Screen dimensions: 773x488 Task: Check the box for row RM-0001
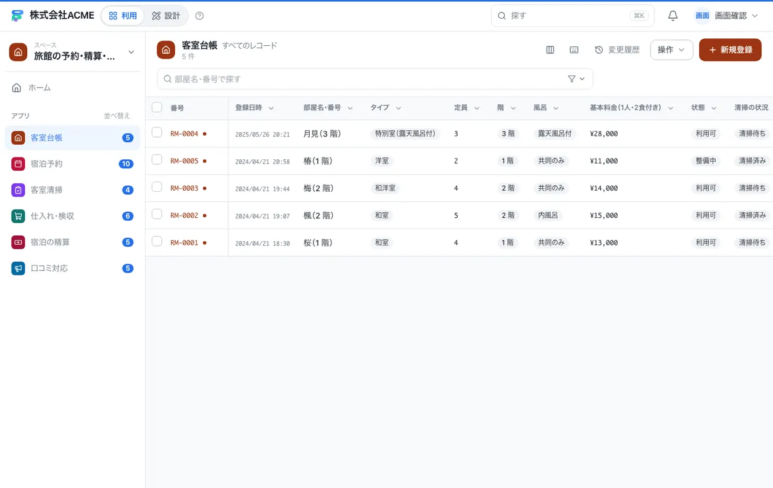click(x=157, y=241)
